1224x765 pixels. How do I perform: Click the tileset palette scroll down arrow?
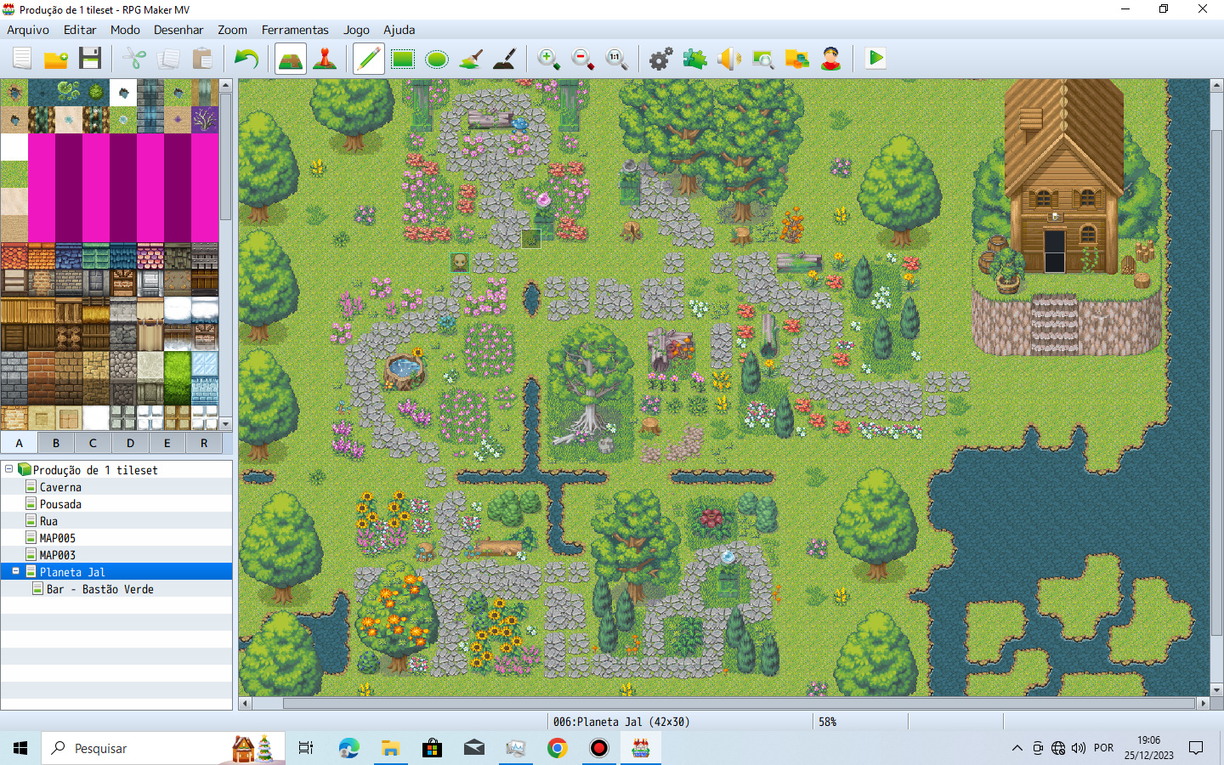click(225, 424)
